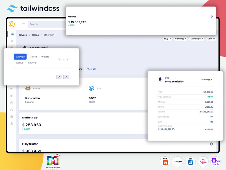
Task: Click the 24 High value 2,600.20
Action: [x=209, y=102]
